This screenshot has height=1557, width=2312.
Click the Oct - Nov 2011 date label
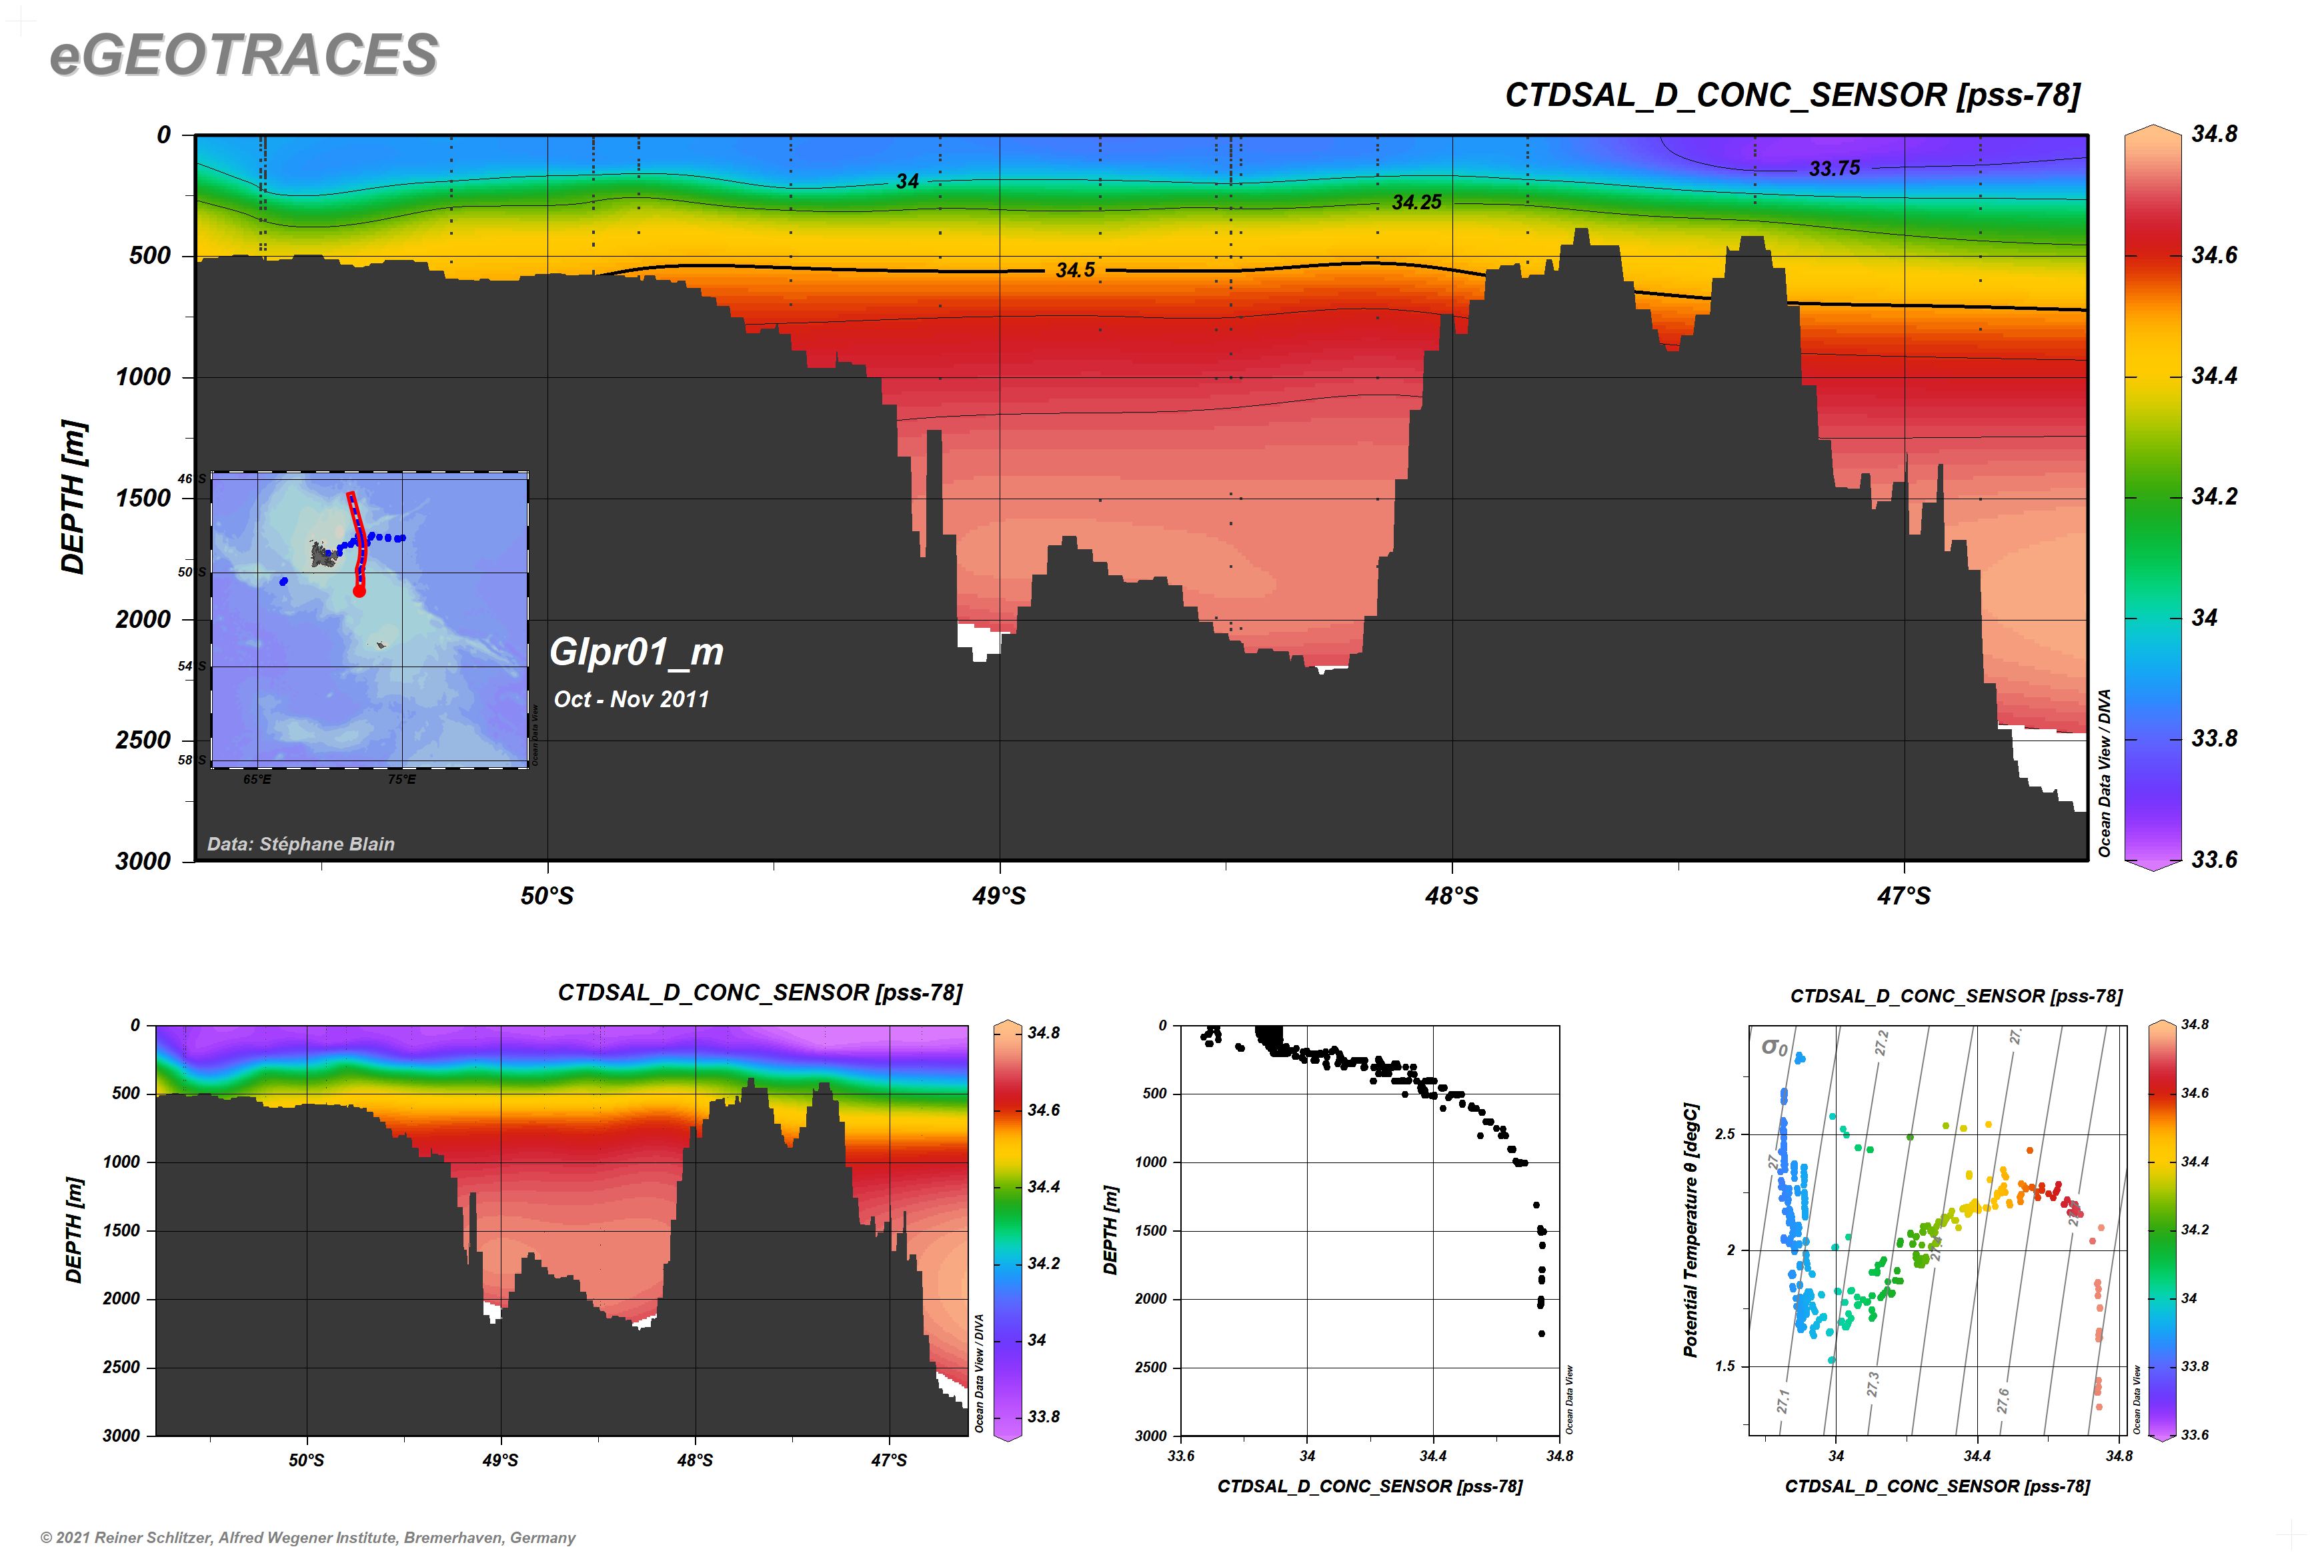point(631,699)
